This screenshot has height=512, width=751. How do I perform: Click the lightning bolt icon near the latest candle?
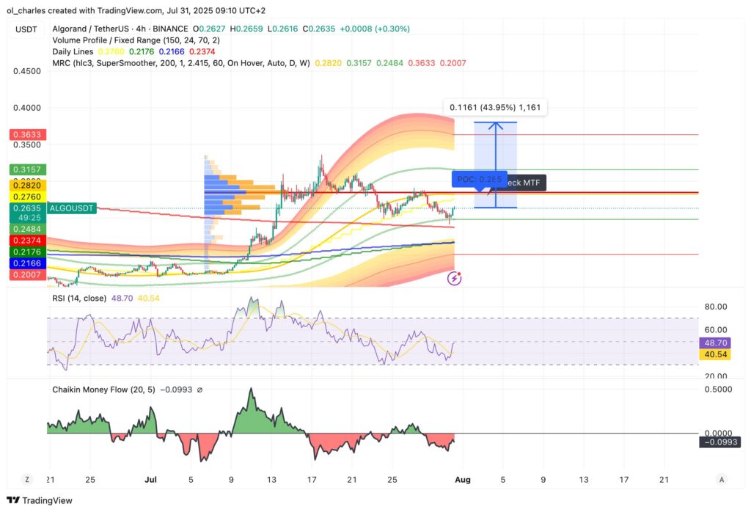(x=454, y=278)
